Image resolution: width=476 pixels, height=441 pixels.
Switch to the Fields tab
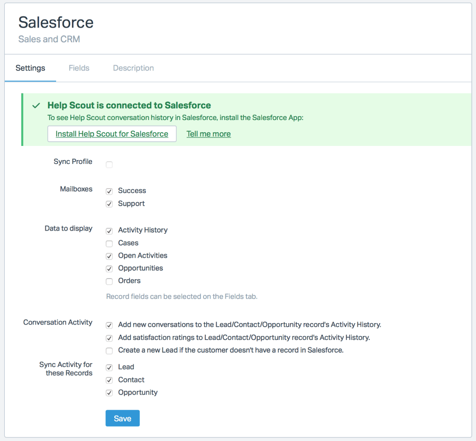[79, 68]
